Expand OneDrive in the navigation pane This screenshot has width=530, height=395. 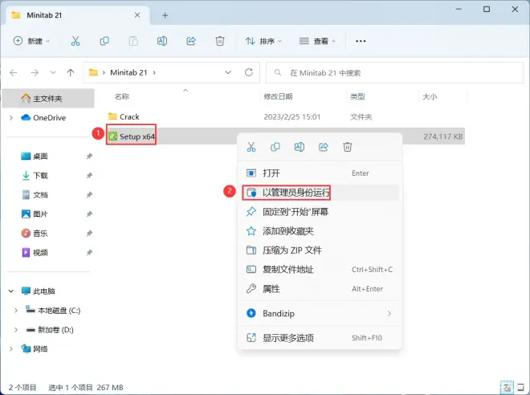click(x=11, y=117)
